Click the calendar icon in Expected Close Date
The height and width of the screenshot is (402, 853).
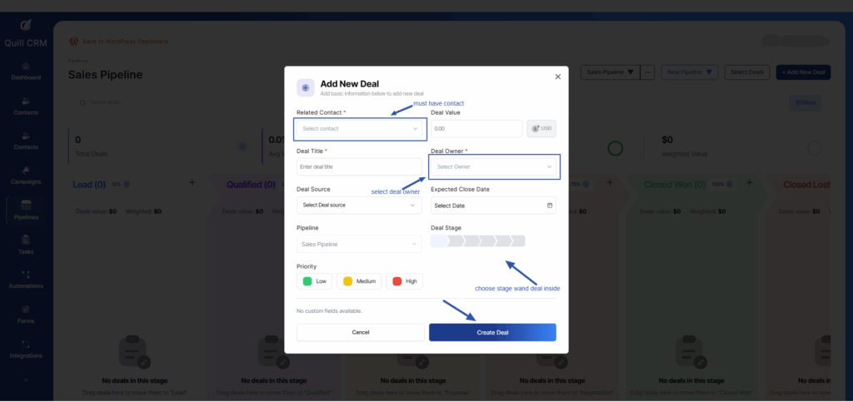(x=549, y=206)
